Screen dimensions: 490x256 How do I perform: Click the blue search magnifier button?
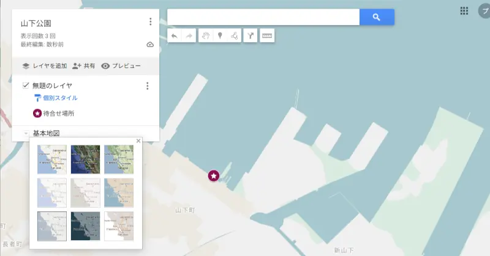tap(376, 18)
